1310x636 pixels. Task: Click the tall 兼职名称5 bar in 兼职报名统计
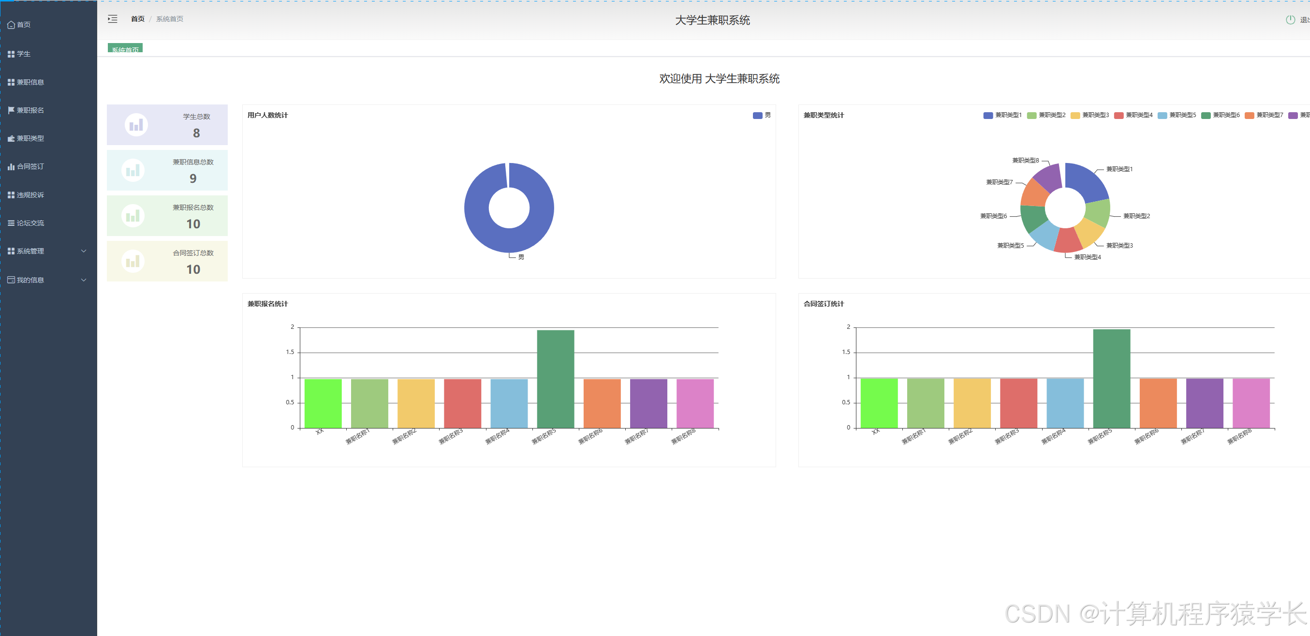(x=555, y=379)
